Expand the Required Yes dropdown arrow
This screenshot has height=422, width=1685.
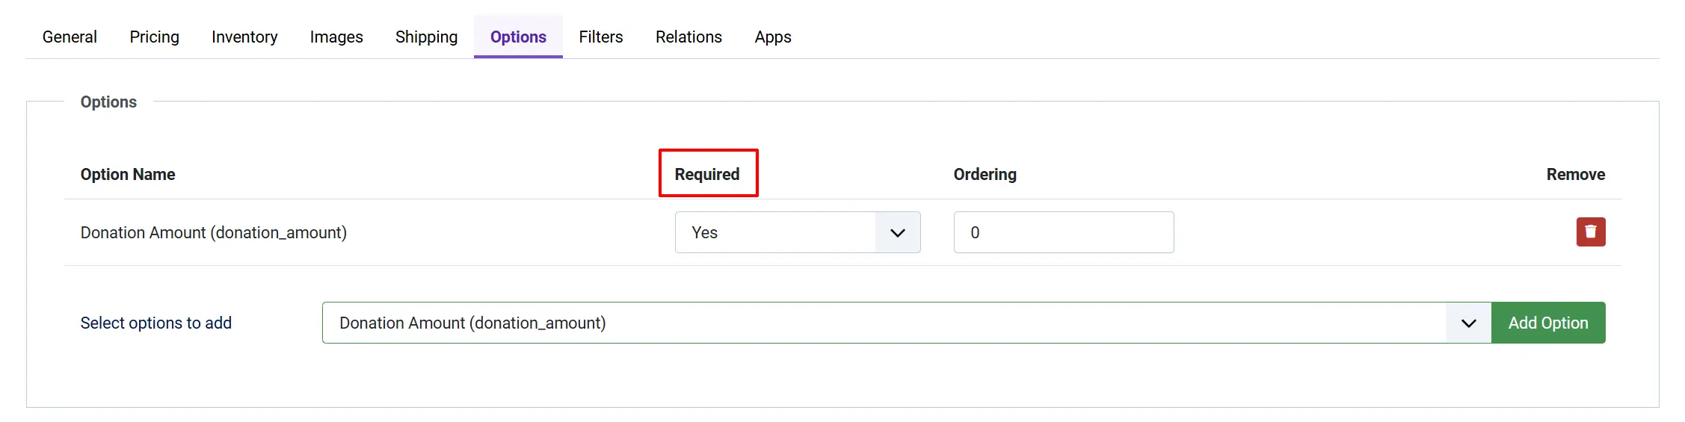pyautogui.click(x=898, y=232)
